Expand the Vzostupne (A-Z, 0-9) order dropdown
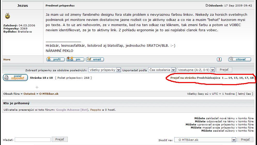The height and width of the screenshot is (145, 257). click(196, 70)
